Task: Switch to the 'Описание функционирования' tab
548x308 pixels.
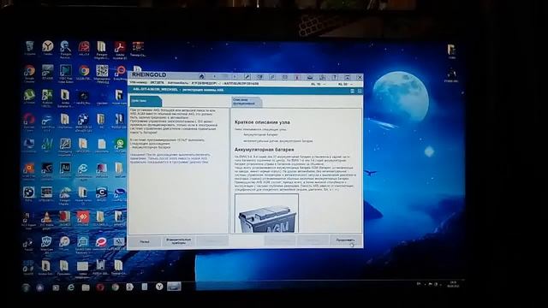Action: click(246, 102)
